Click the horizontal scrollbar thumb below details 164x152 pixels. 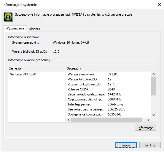coord(107,120)
